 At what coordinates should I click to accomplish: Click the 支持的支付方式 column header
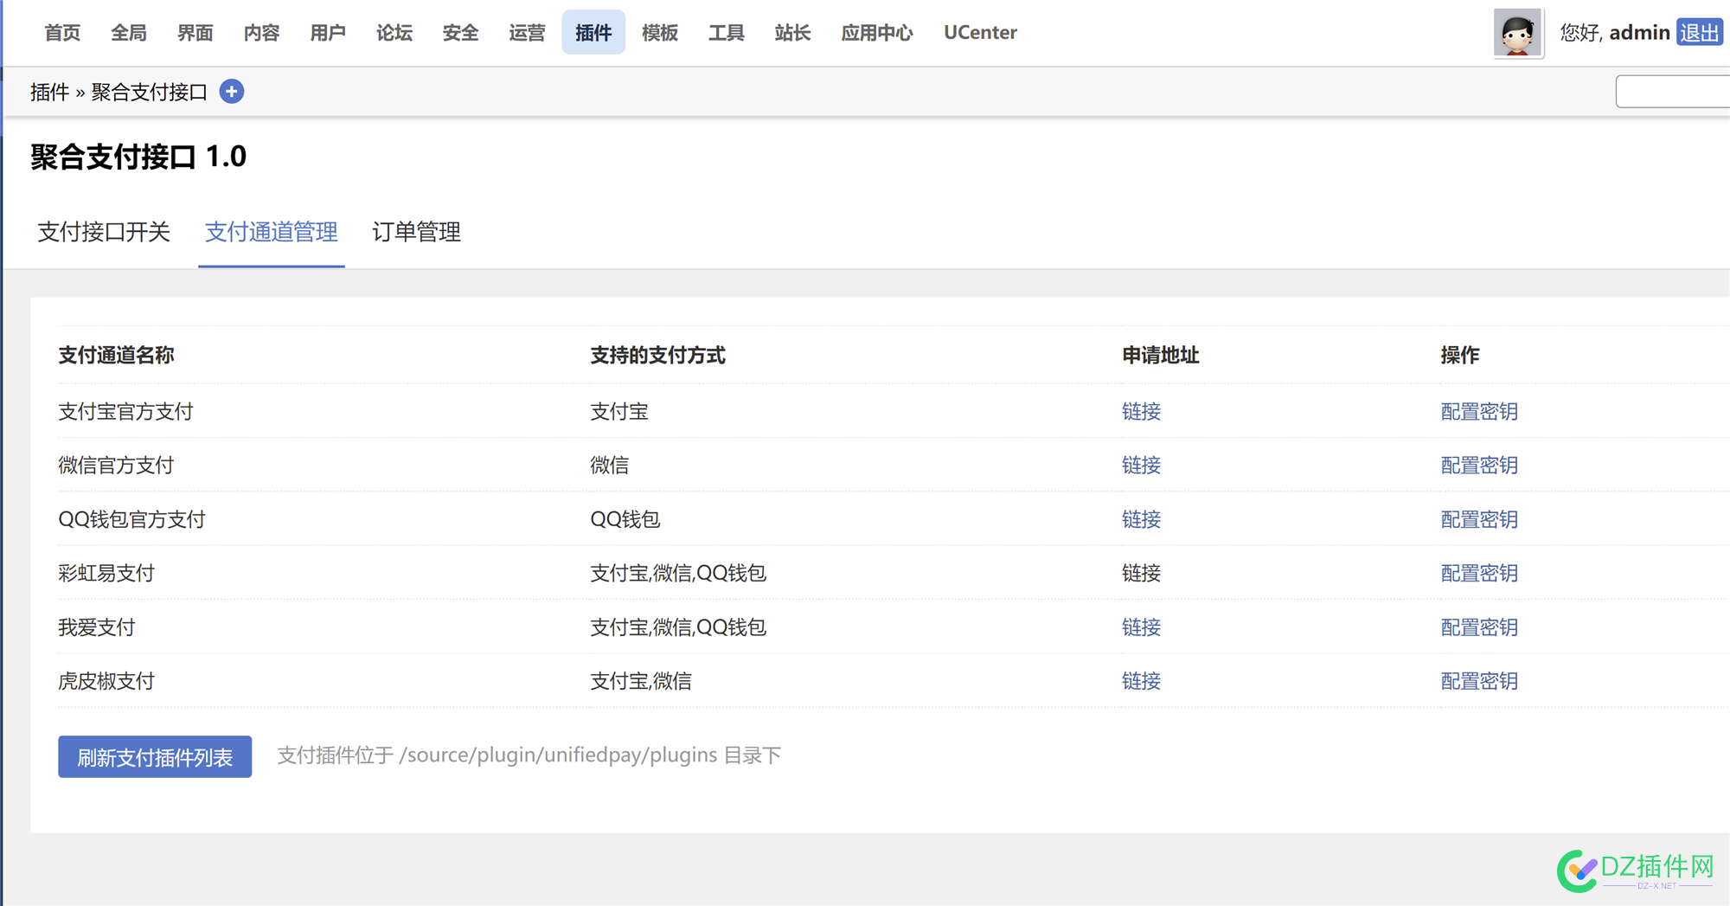[x=657, y=356]
